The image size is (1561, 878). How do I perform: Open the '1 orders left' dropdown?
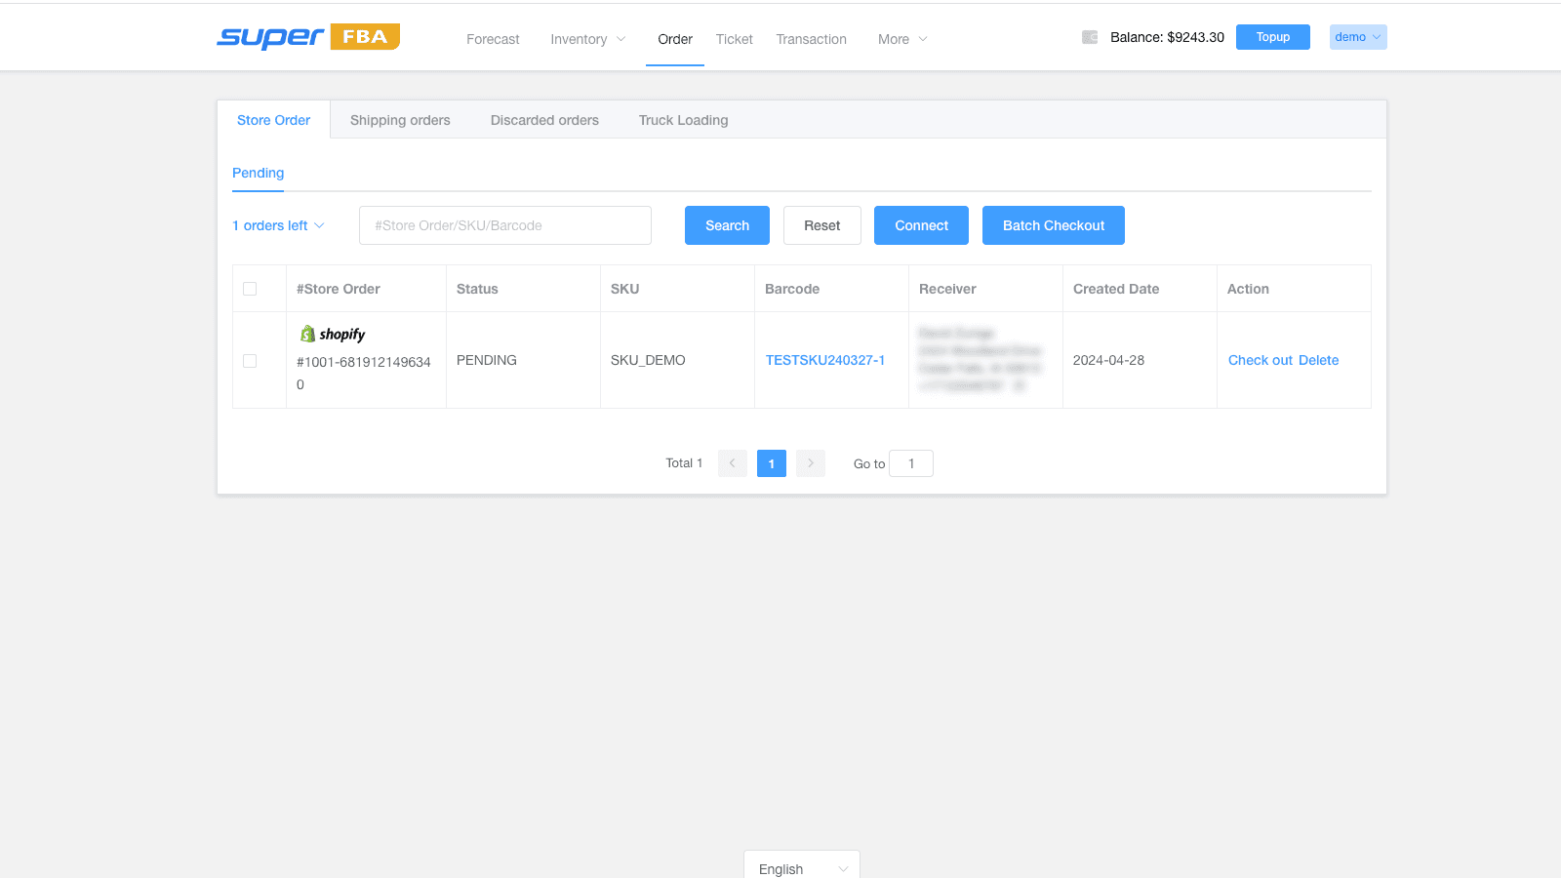(278, 225)
